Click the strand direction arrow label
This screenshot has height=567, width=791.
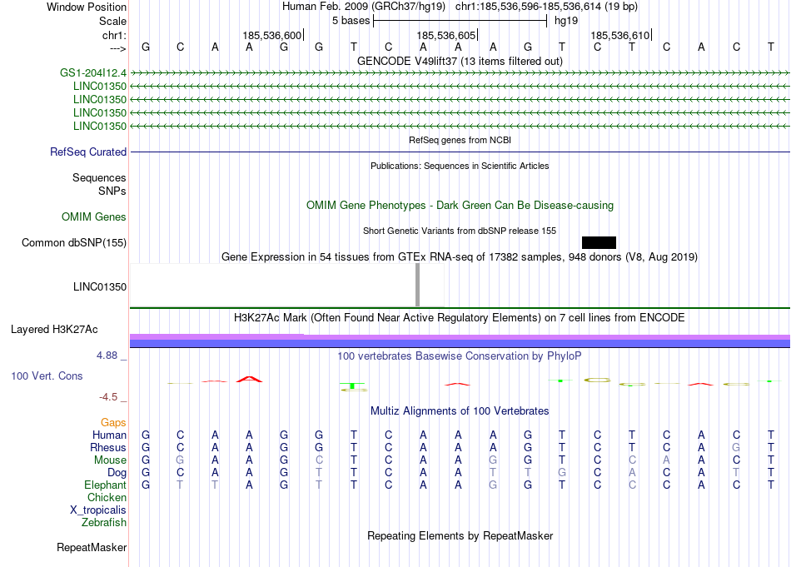(x=117, y=48)
